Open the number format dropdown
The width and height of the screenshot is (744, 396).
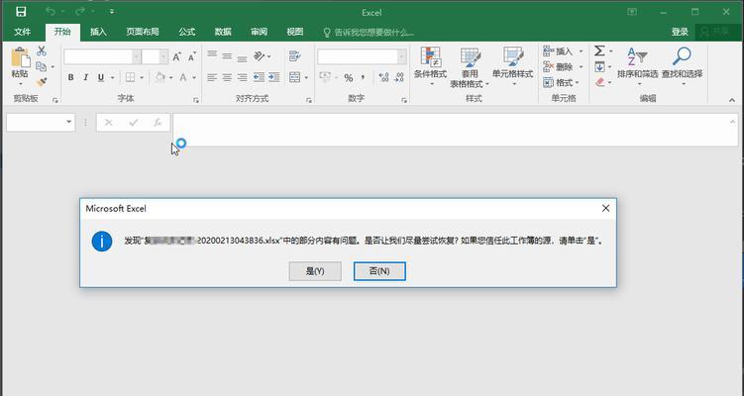tap(402, 56)
